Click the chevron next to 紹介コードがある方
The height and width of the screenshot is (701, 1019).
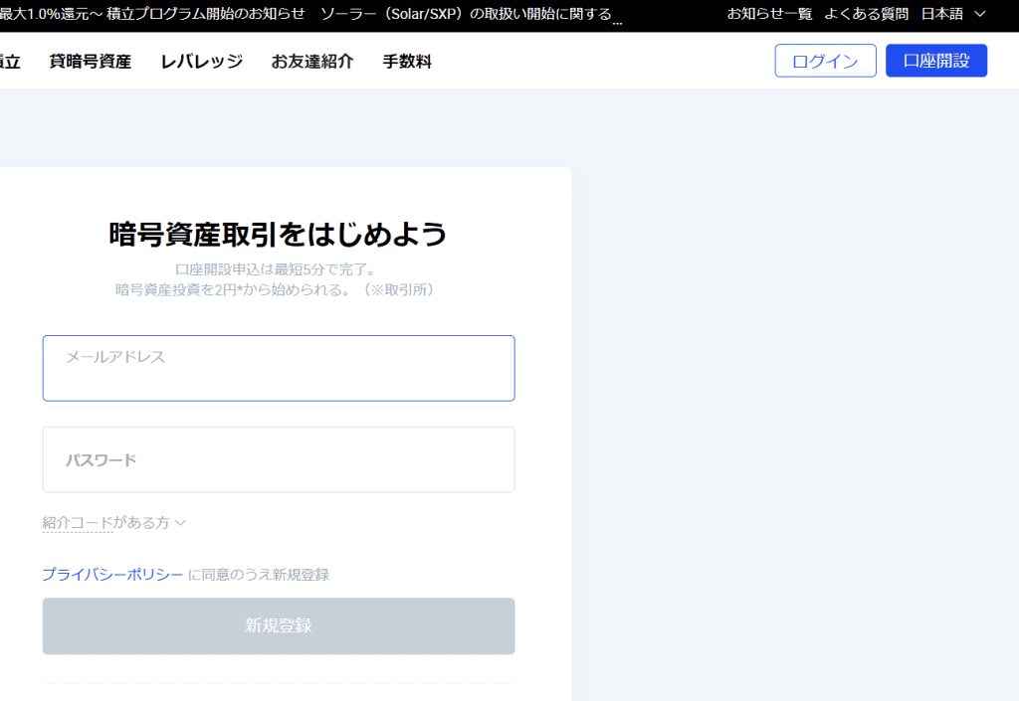pos(181,523)
